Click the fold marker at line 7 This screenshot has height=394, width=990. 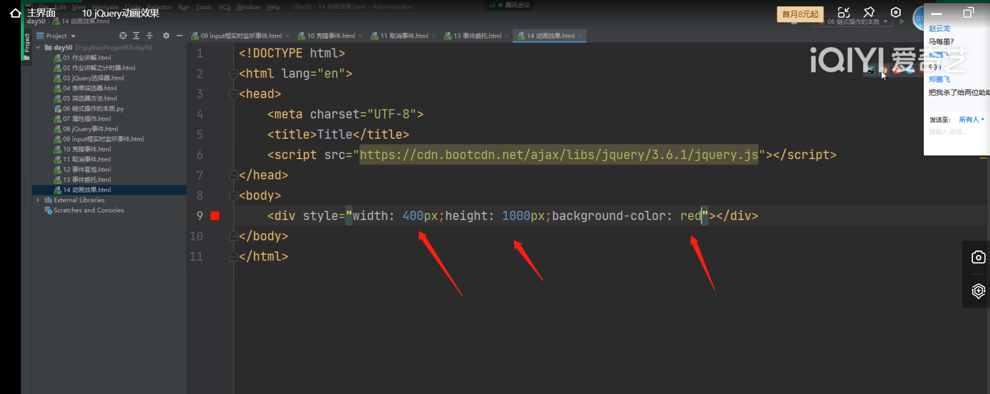click(233, 175)
